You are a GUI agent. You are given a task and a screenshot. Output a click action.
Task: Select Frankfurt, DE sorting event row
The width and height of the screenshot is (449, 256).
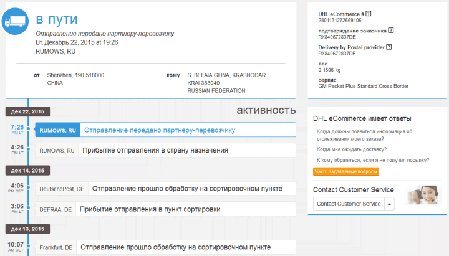click(x=165, y=247)
